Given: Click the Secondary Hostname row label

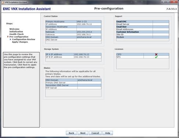Looking at the screenshot, I should click(57, 27).
